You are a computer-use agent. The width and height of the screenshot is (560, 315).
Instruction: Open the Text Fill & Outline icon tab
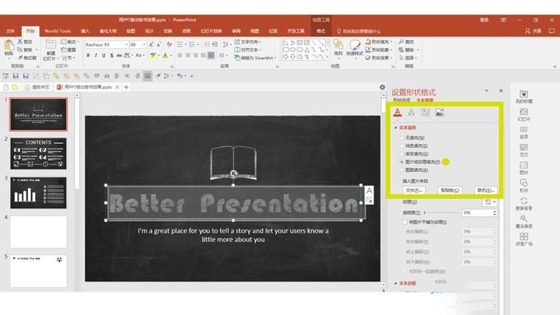tap(398, 113)
